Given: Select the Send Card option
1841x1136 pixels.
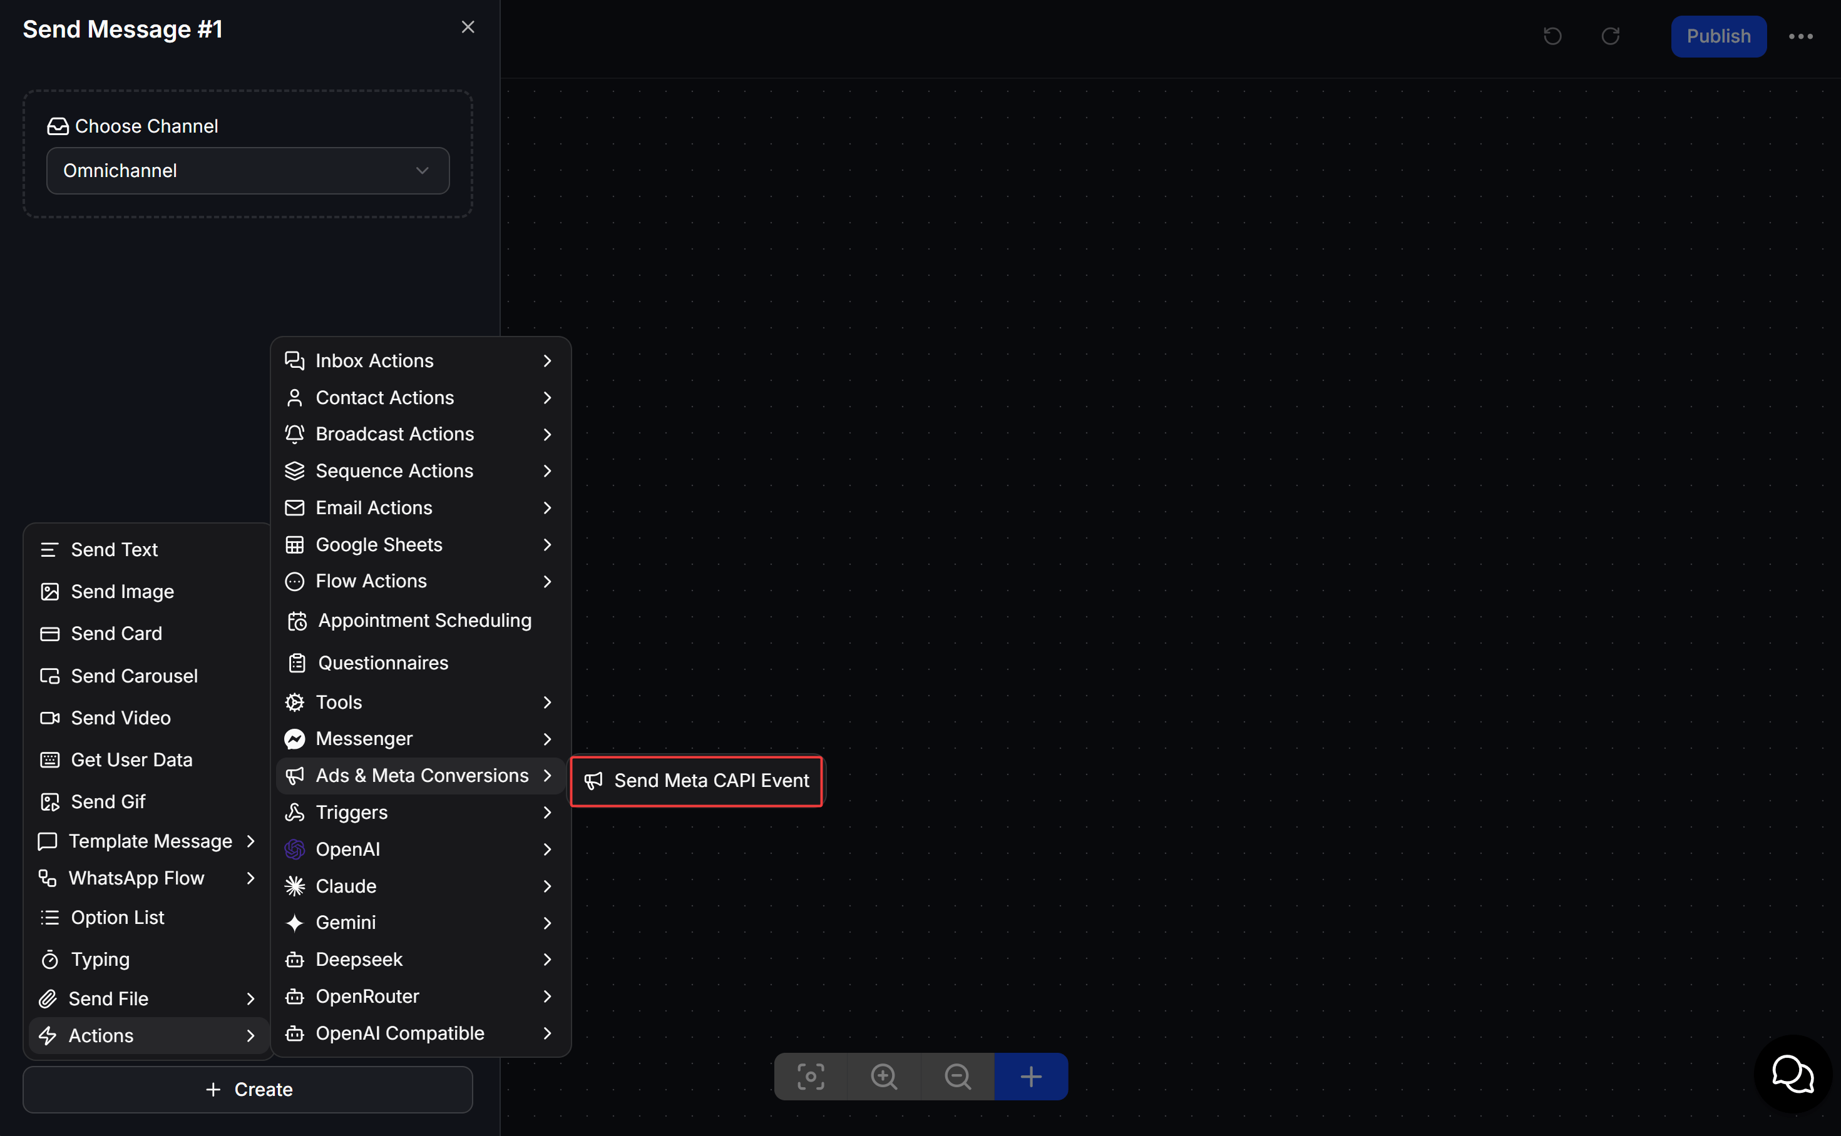Looking at the screenshot, I should 149,633.
